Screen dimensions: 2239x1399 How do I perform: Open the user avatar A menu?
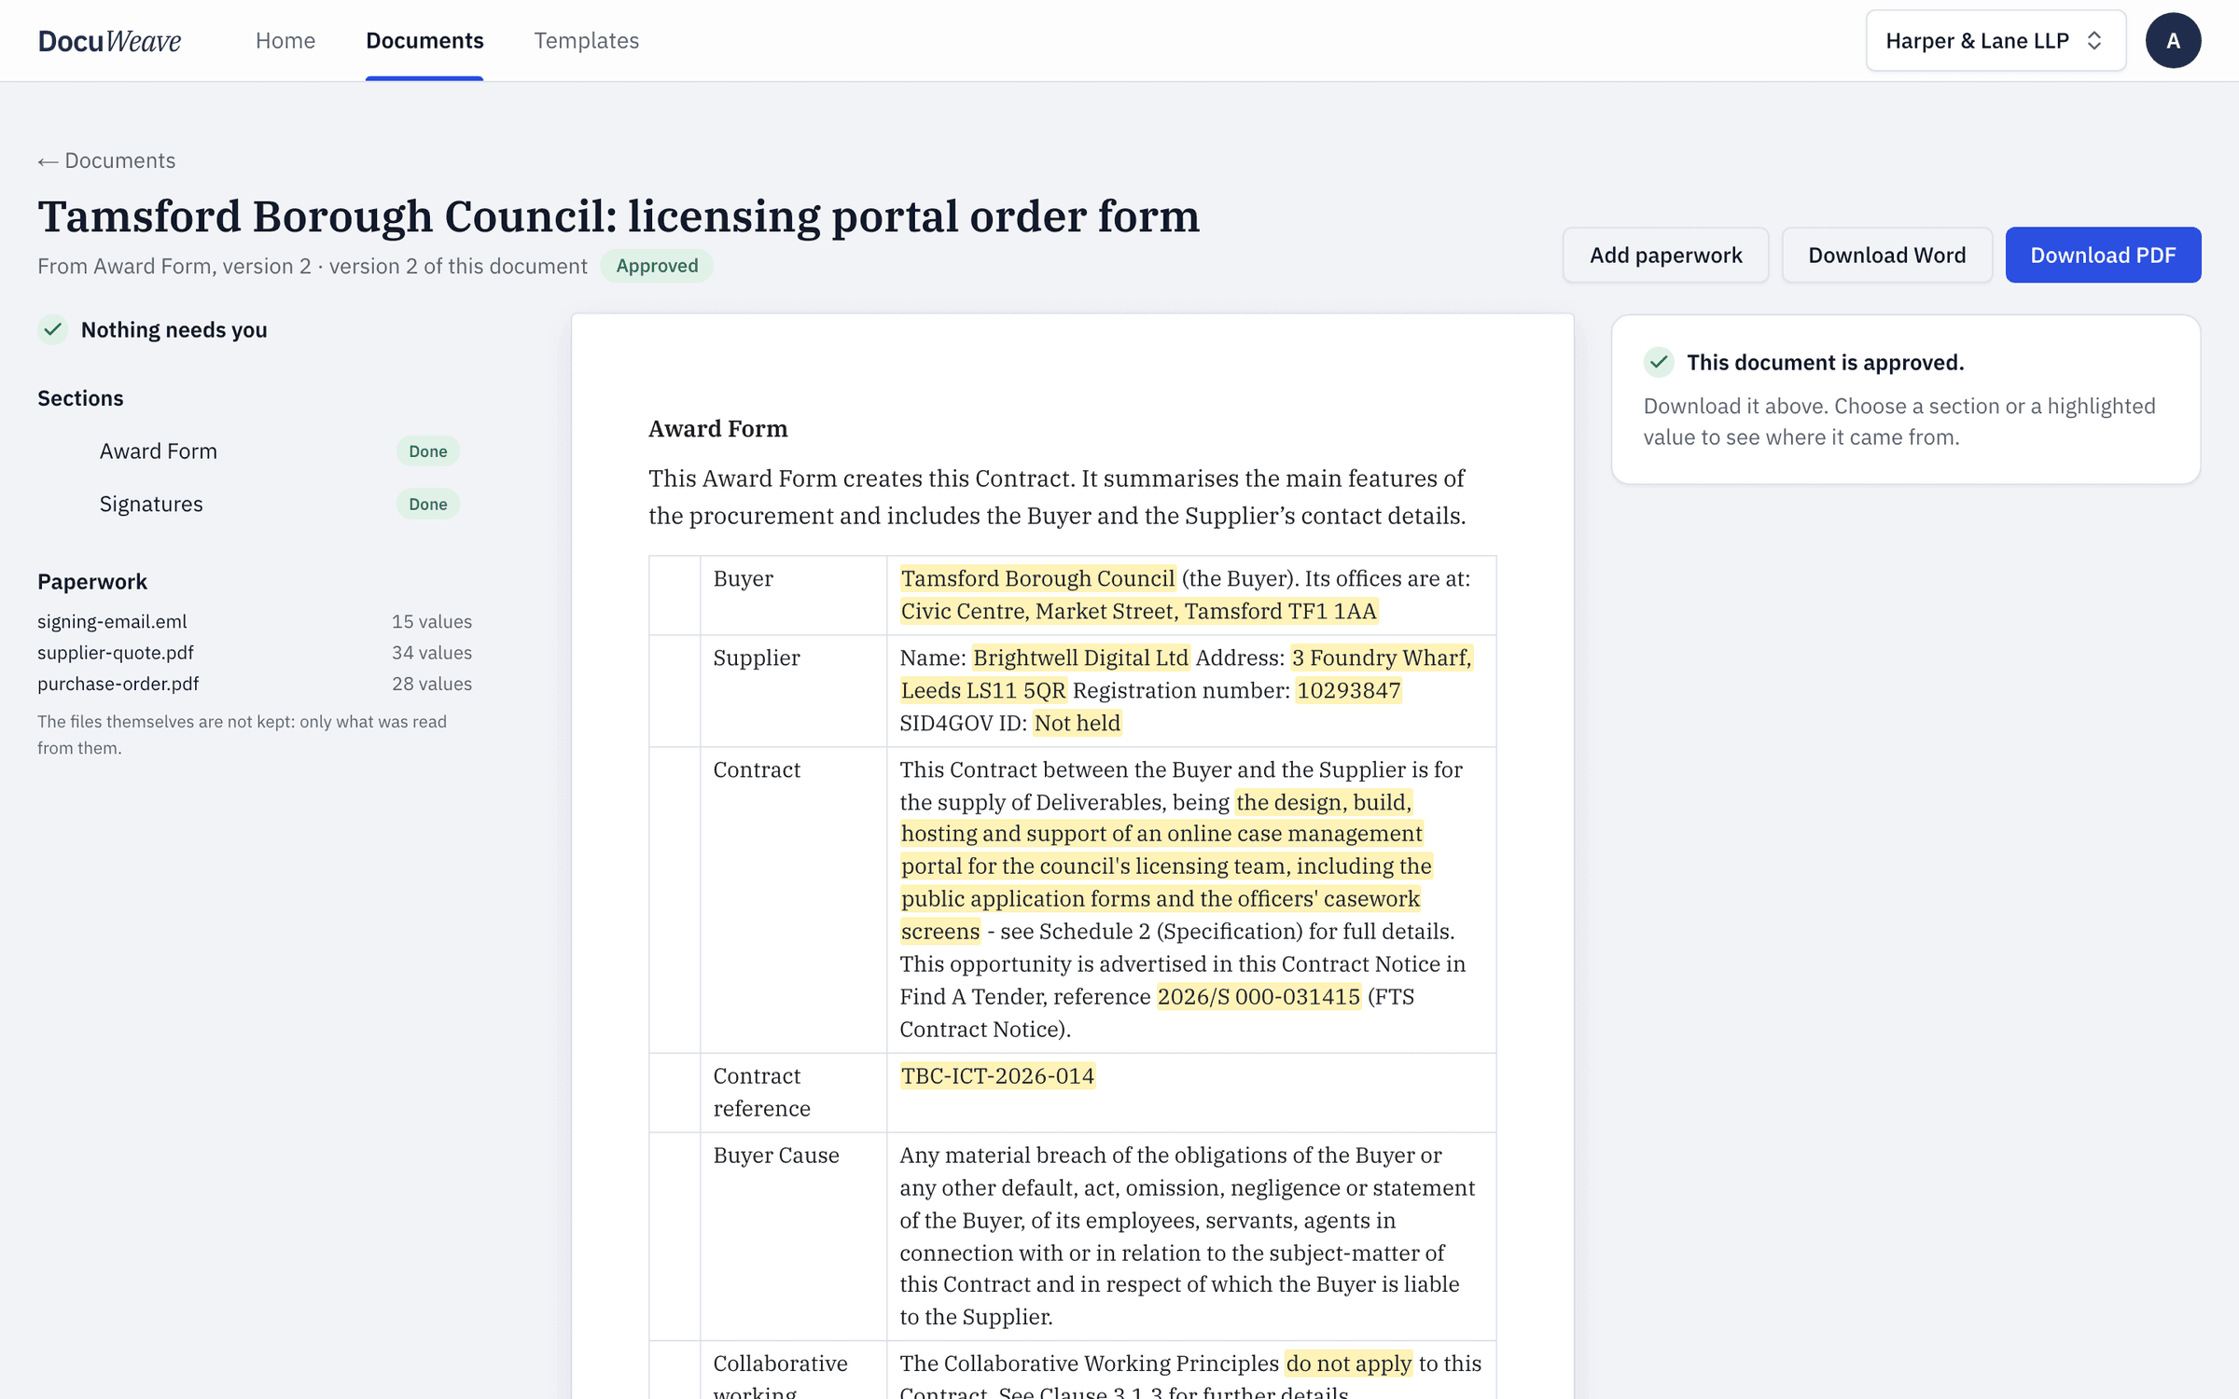pos(2173,41)
